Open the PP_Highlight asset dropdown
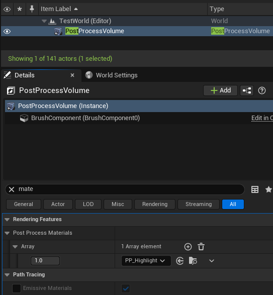This screenshot has width=273, height=295. coord(146,261)
